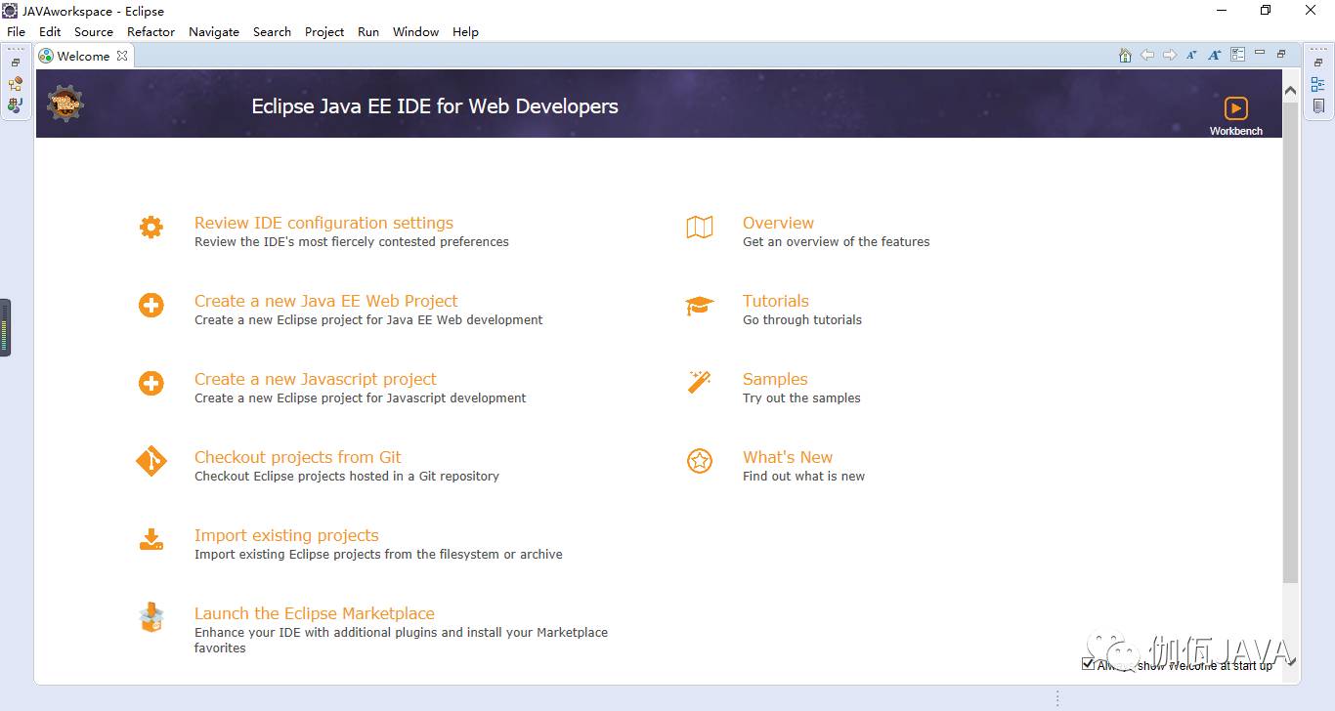This screenshot has height=711, width=1335.
Task: Toggle Always show Welcome at start up
Action: (1088, 664)
